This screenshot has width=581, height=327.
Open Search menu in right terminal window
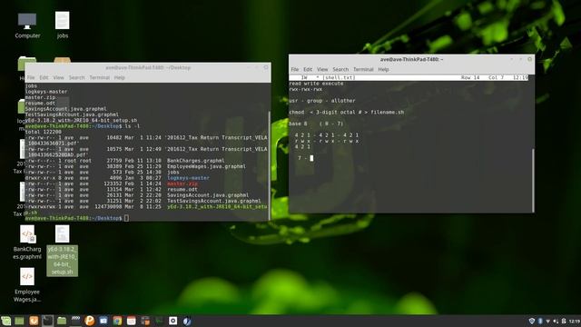[340, 69]
